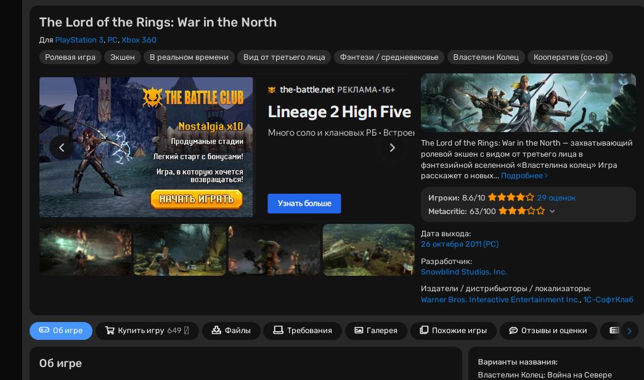This screenshot has width=644, height=380.
Task: Select the Фэнтези / средневековье tag
Action: pos(389,57)
